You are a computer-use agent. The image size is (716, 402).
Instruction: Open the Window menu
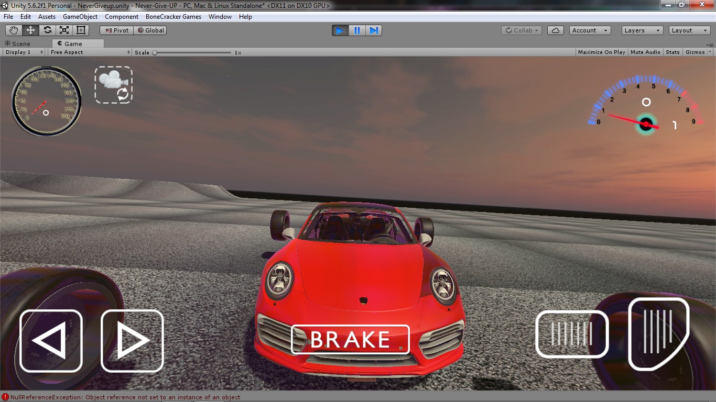click(220, 17)
